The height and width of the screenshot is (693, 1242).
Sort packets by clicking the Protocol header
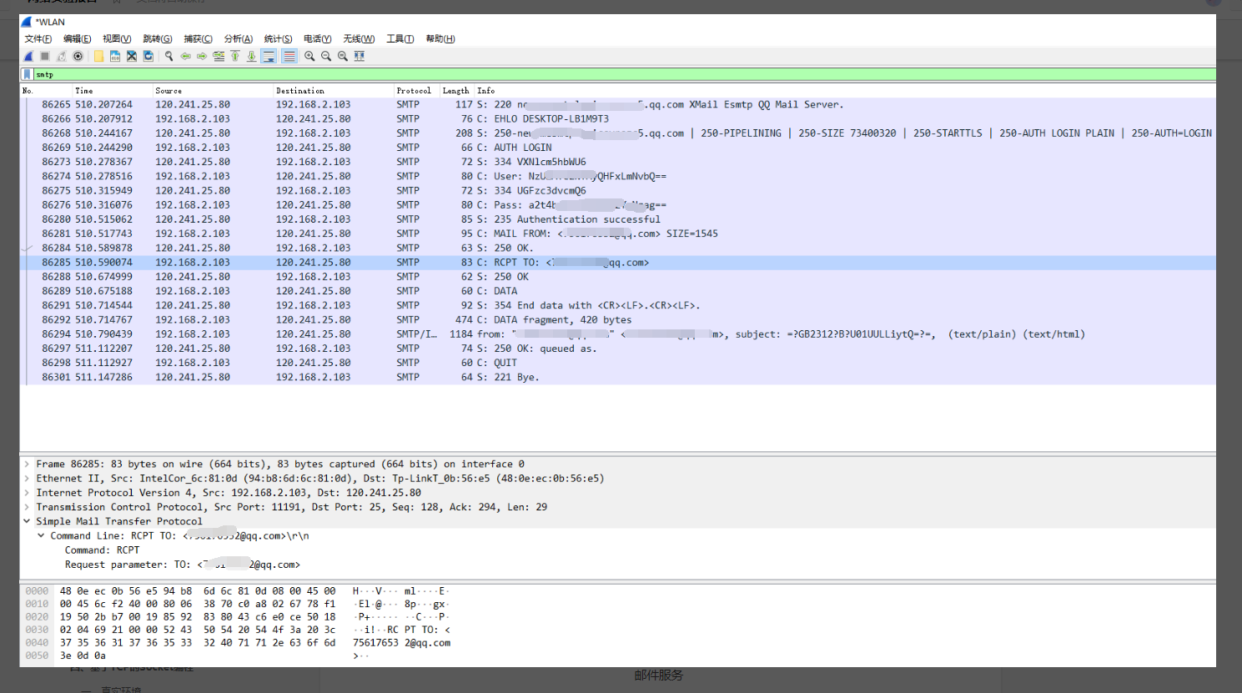[414, 91]
